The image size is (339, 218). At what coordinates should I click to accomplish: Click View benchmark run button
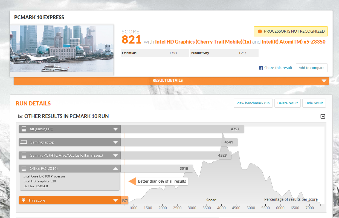253,103
